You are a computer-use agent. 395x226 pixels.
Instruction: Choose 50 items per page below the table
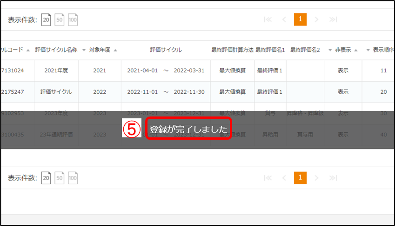pyautogui.click(x=60, y=178)
